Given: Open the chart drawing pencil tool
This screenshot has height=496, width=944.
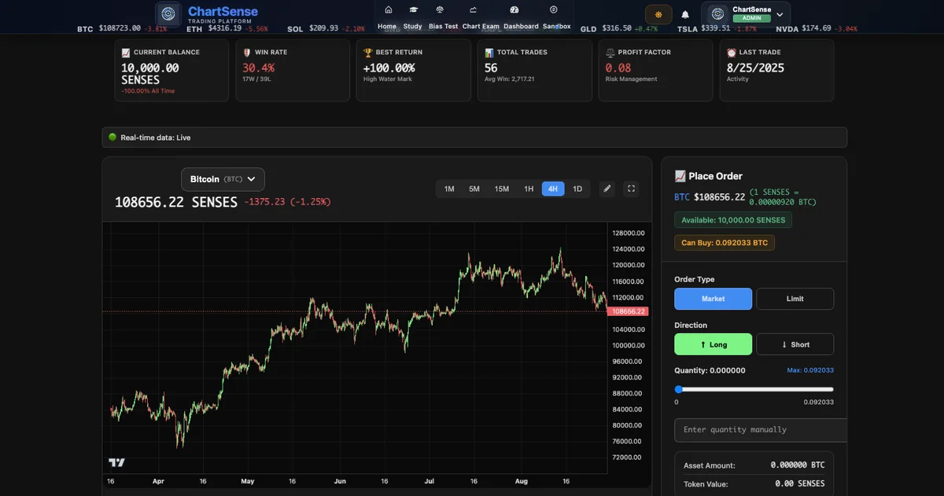Looking at the screenshot, I should pos(607,189).
